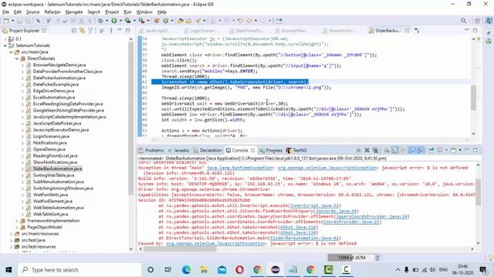Click the Coverage run icon in toolbar

(x=127, y=21)
